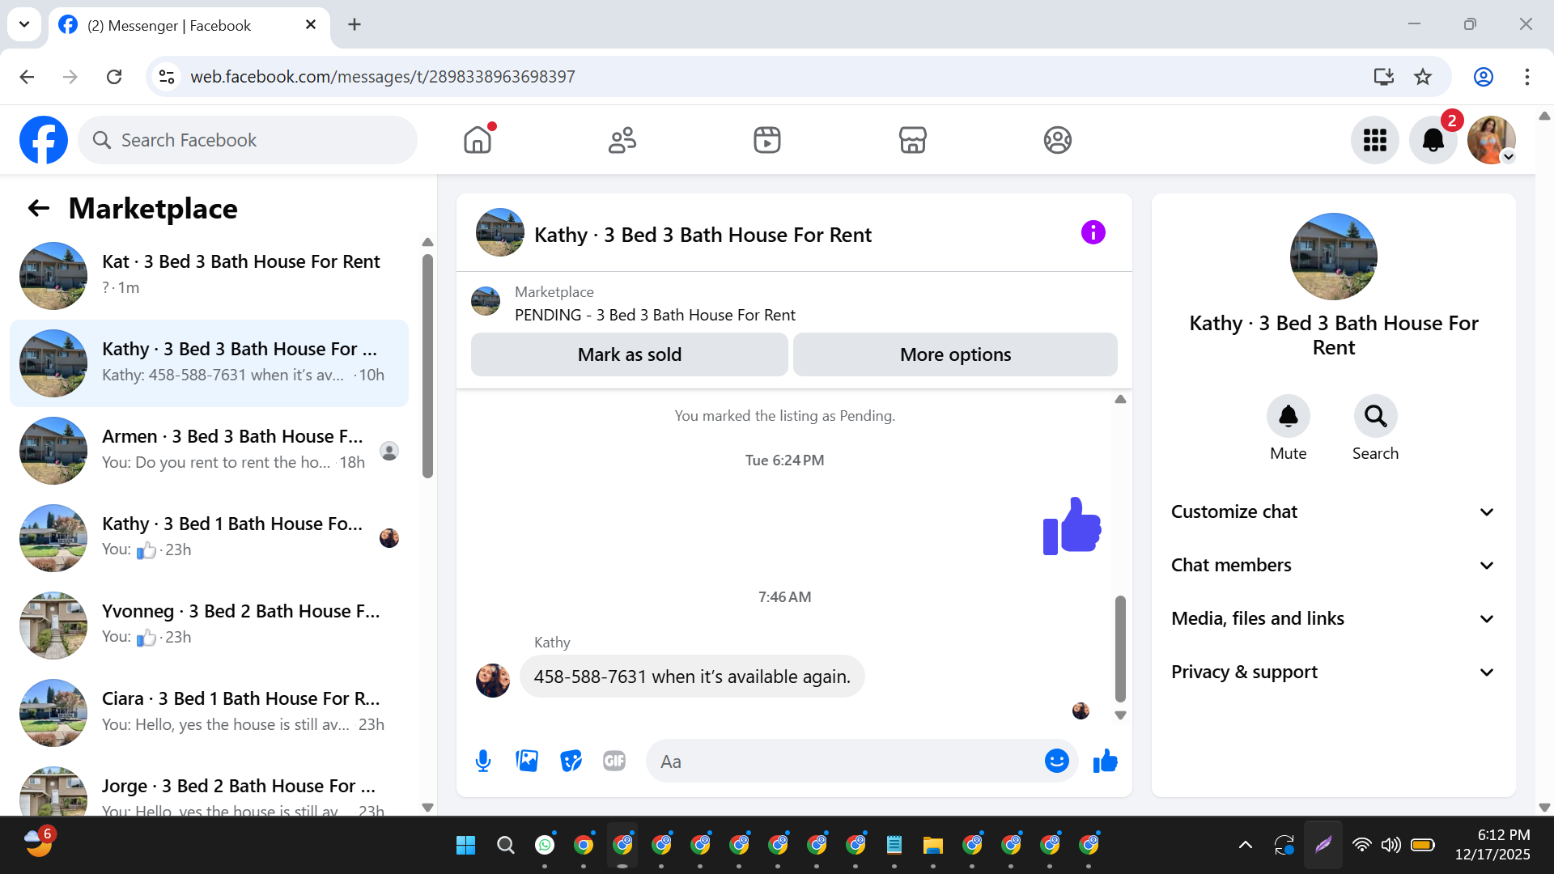1554x874 pixels.
Task: Click the voice clip microphone icon
Action: coord(483,761)
